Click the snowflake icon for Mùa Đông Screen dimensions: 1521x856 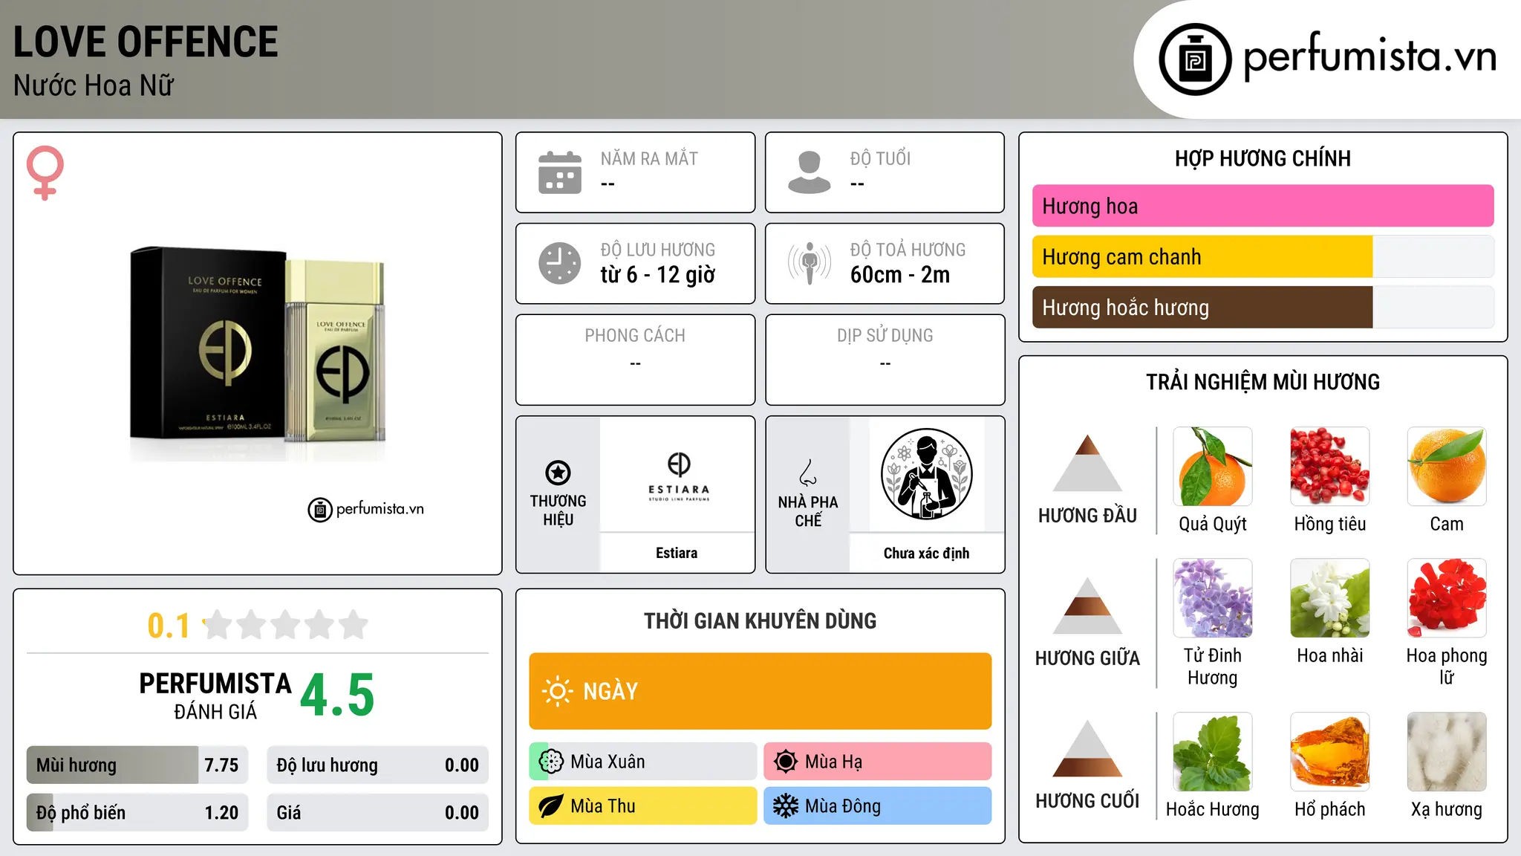point(786,806)
